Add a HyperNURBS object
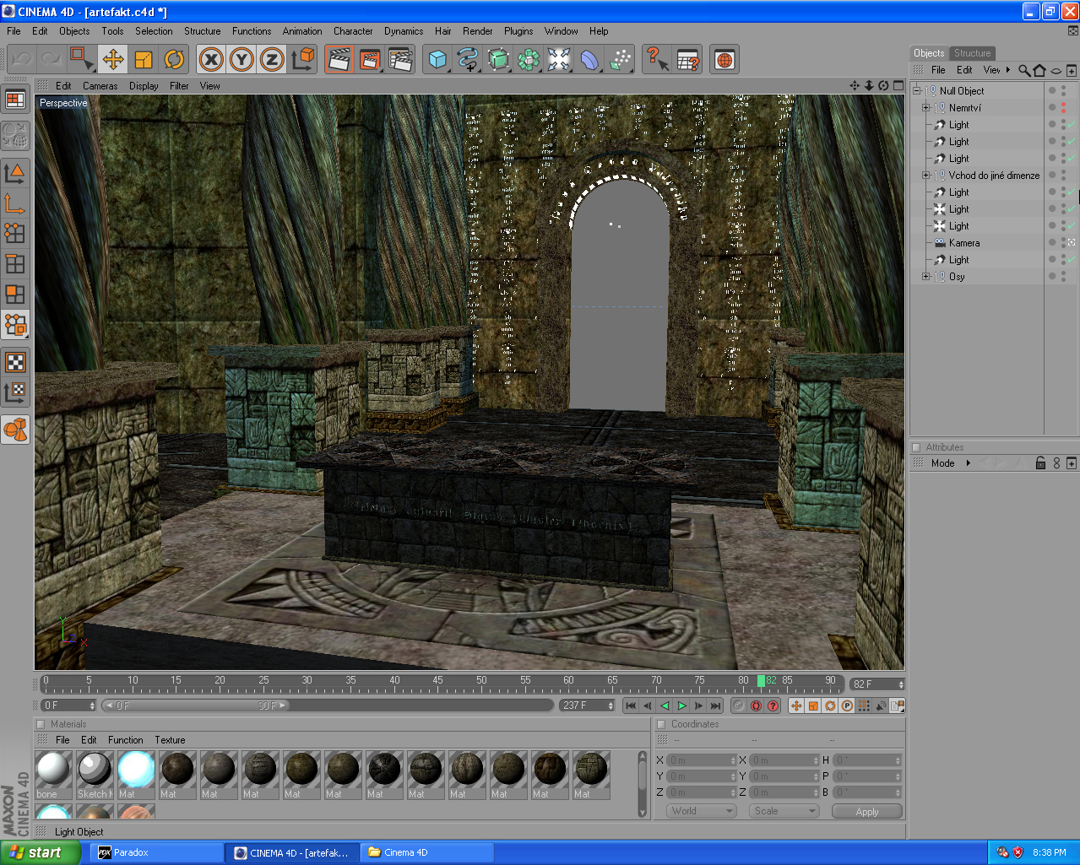Screen dimensions: 1080x865 click(x=498, y=59)
